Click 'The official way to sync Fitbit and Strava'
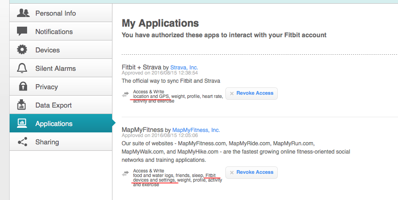The image size is (398, 200). pos(171,81)
